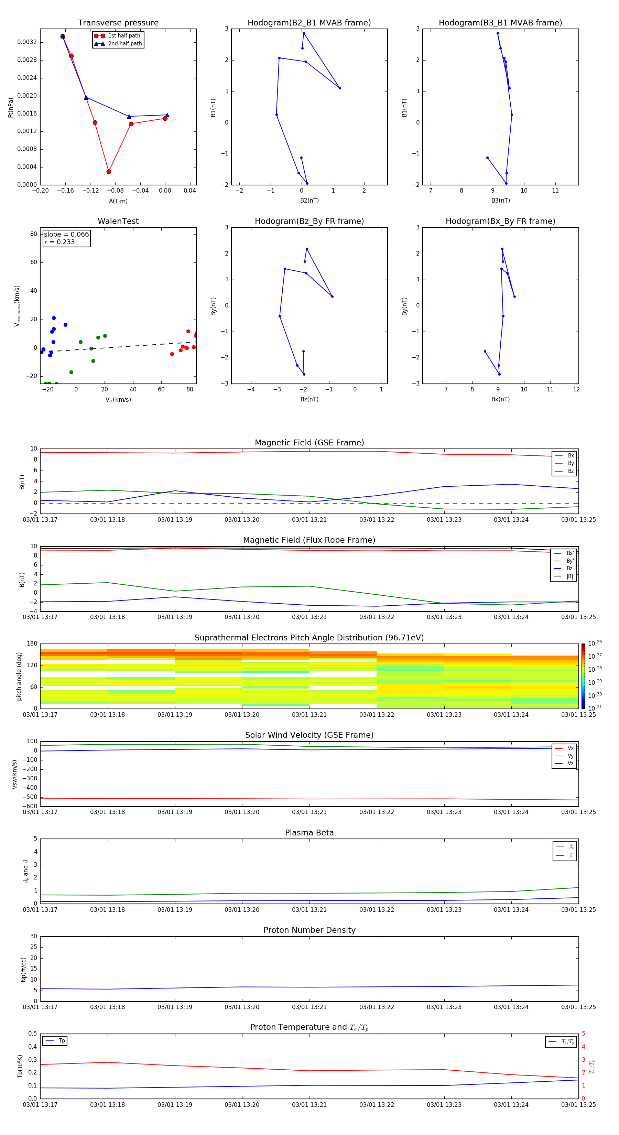Select the top colorbar label 10^-26
This screenshot has width=619, height=1135.
[x=595, y=643]
